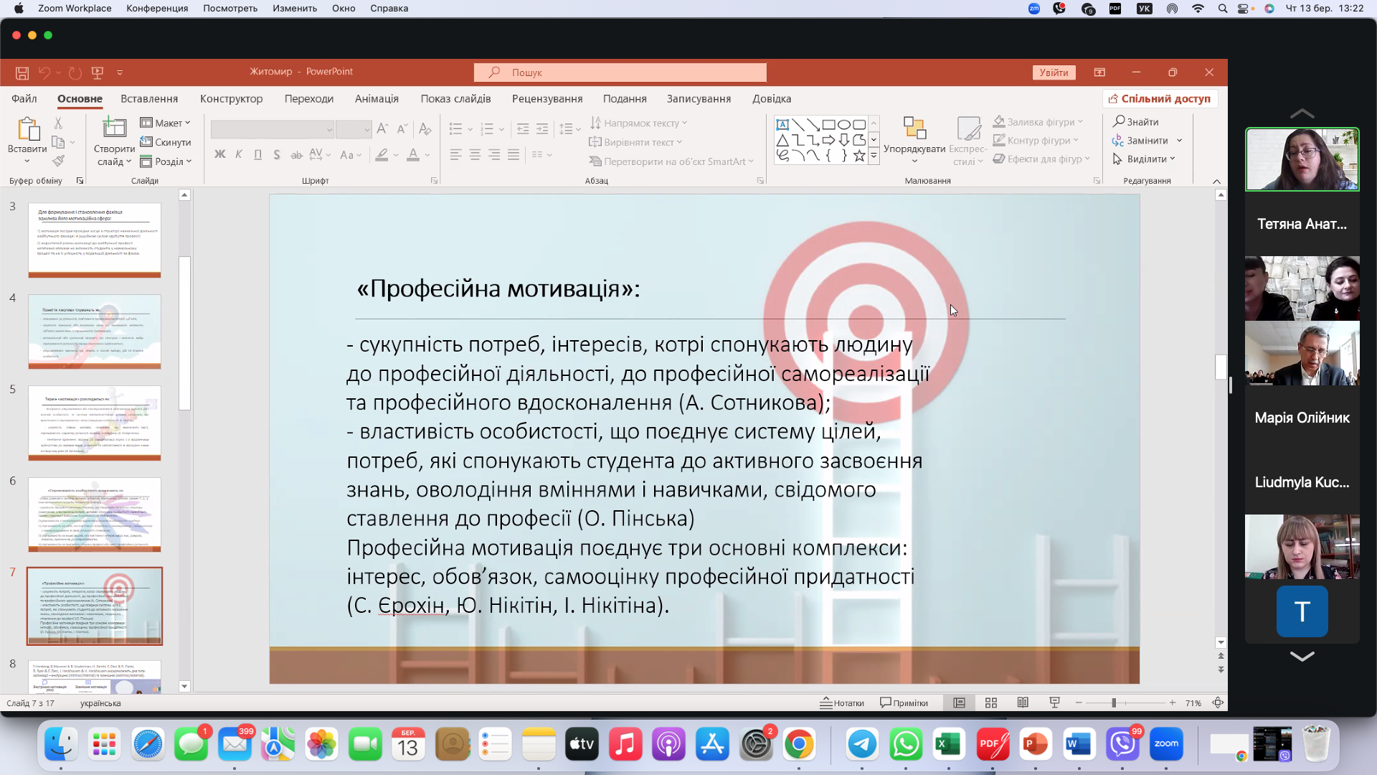Image resolution: width=1377 pixels, height=775 pixels.
Task: Open the Макет layout dropdown
Action: coord(166,123)
